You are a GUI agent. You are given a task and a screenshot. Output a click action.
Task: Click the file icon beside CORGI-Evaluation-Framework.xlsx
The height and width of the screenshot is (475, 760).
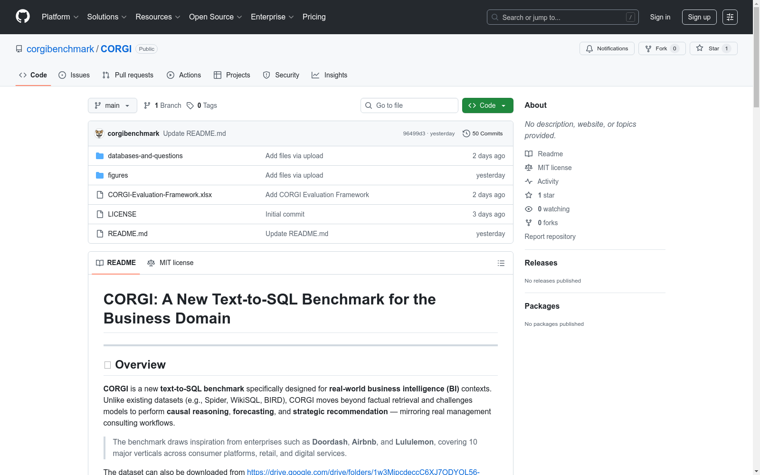100,195
